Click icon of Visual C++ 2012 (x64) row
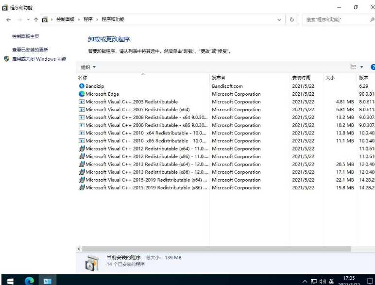Screen dimensions: 375x285 click(x=82, y=149)
